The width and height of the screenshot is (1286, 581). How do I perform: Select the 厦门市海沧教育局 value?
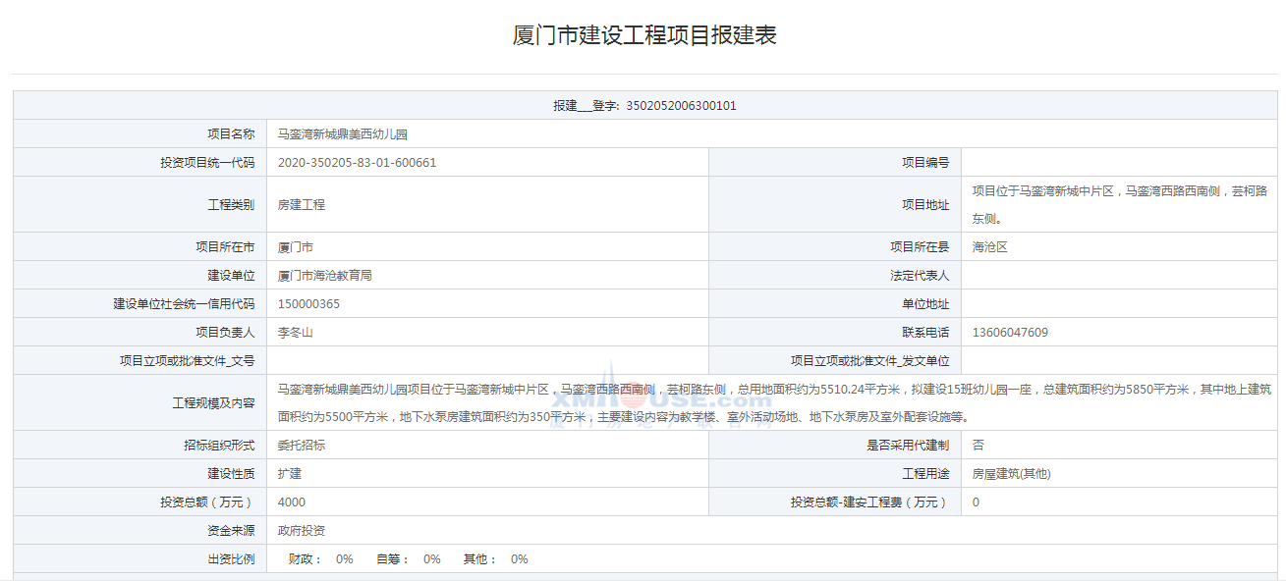pyautogui.click(x=325, y=276)
